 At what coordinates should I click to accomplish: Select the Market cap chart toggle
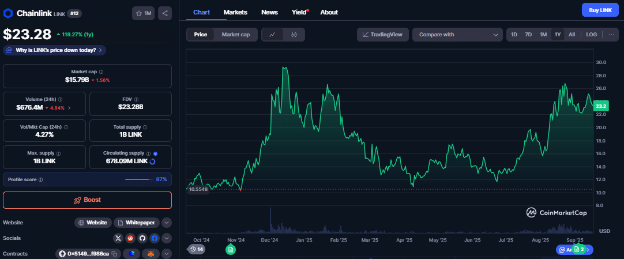click(236, 35)
